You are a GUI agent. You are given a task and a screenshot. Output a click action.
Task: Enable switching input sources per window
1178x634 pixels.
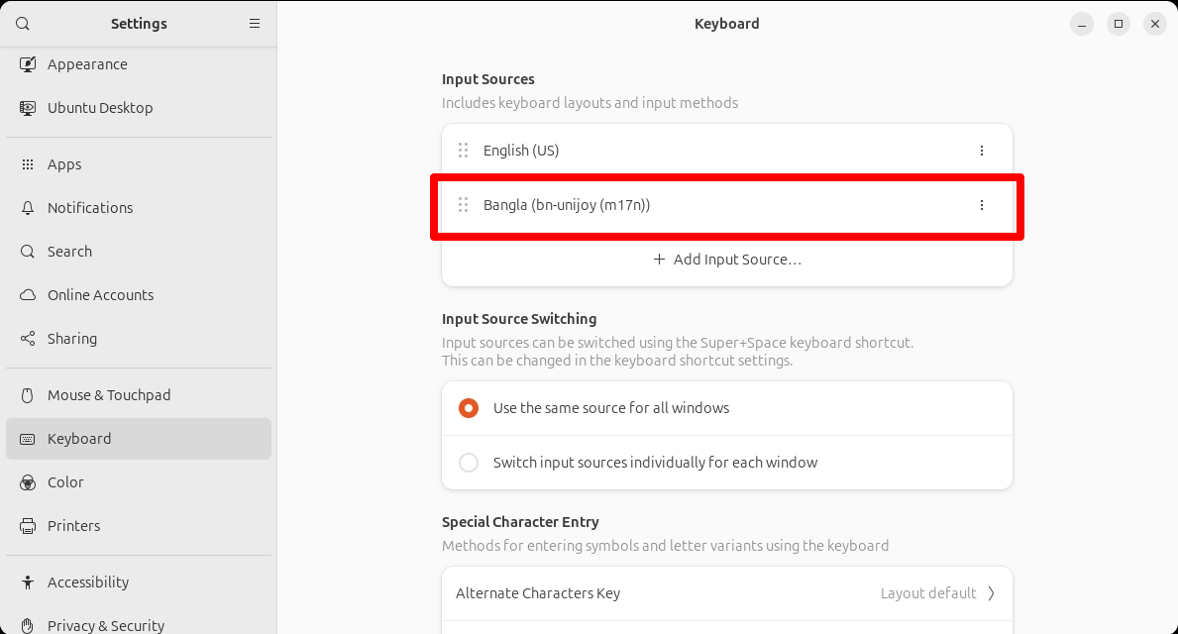468,462
